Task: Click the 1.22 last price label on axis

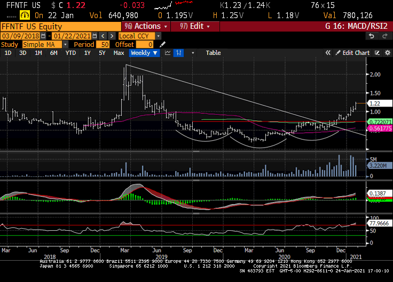Action: click(x=379, y=103)
